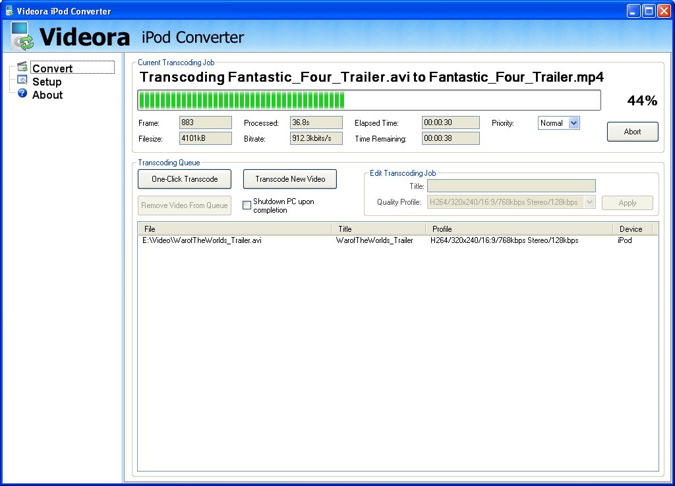Click the About question mark icon
Screen dimensions: 675x486
(22, 94)
